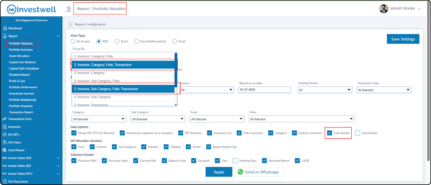431x185 pixels.
Task: Click the Apply button
Action: [x=219, y=172]
